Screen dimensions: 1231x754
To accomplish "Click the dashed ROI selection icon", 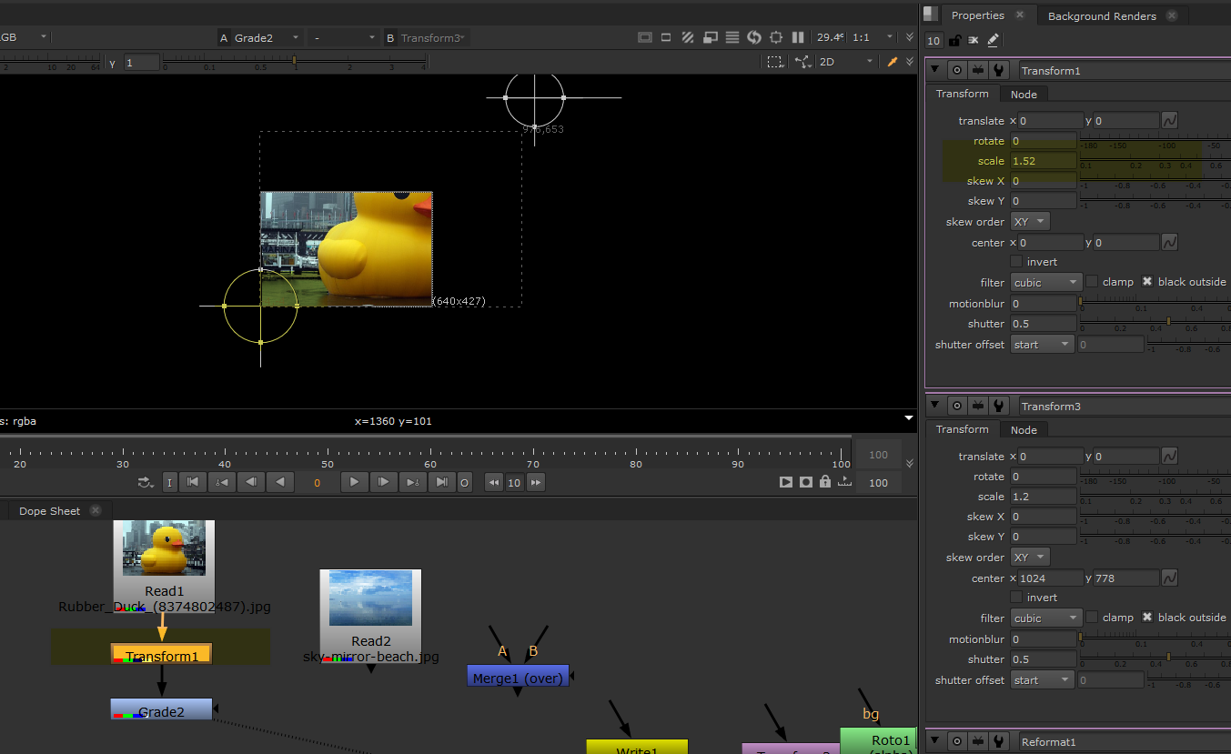I will (x=774, y=62).
